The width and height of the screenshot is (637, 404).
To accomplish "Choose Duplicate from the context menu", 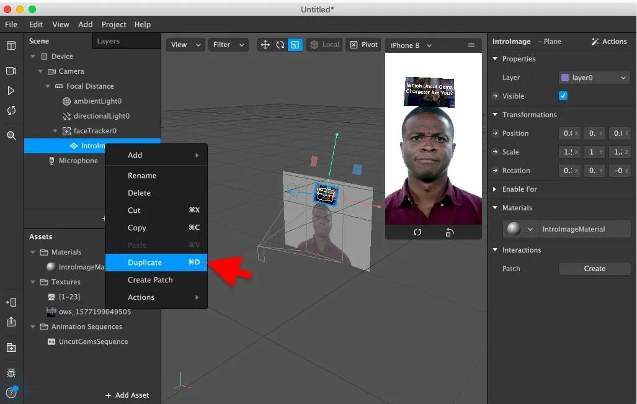I will [156, 262].
